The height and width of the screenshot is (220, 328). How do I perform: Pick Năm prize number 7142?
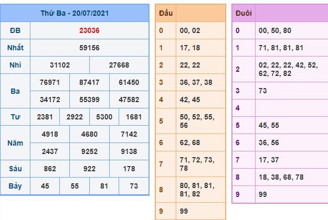click(x=129, y=134)
